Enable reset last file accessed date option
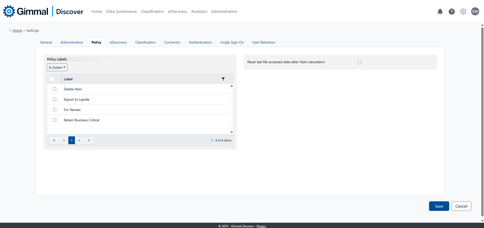This screenshot has width=484, height=228. click(359, 62)
